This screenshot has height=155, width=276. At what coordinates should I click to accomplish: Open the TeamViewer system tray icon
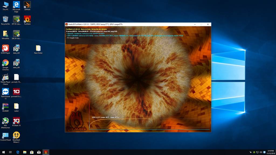(x=264, y=152)
